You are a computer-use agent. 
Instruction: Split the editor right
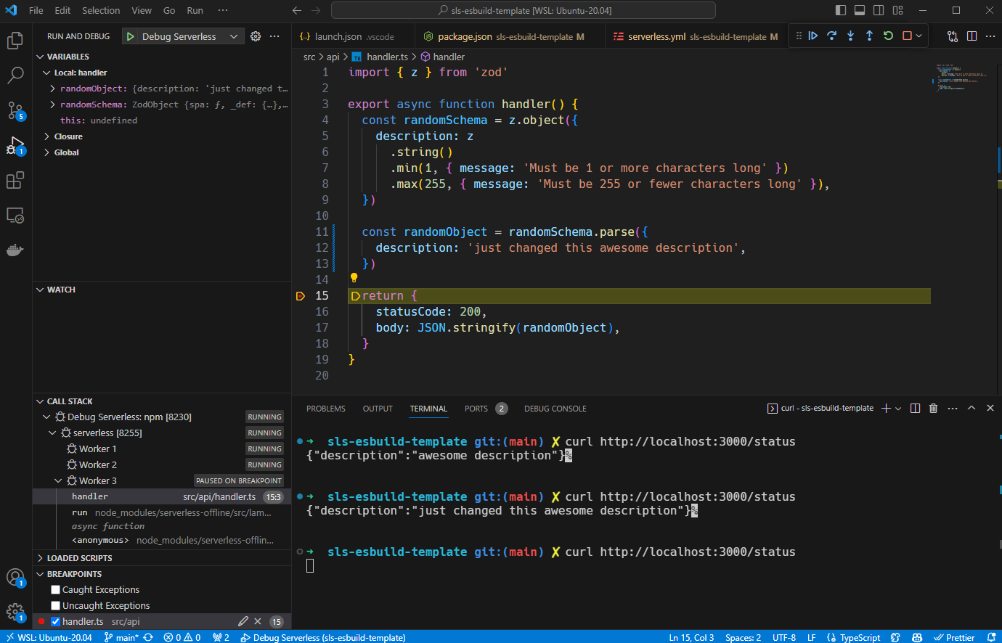click(x=972, y=36)
